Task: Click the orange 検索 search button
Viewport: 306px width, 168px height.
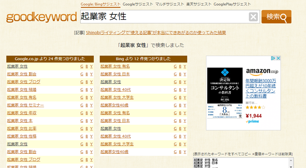Action: coord(276,17)
